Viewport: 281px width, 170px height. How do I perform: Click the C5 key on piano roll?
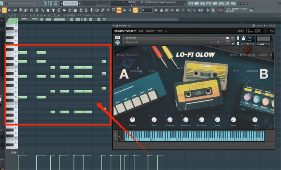12,67
